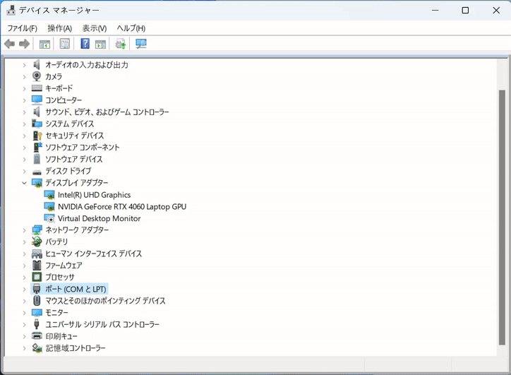This screenshot has height=375, width=511.
Task: Expand the ソフトウェア デバイス chevron
Action: click(24, 159)
